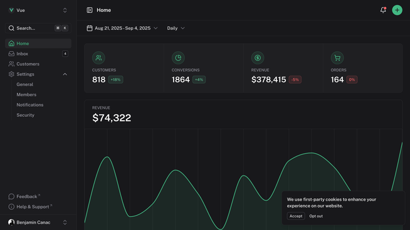
Task: Click the $74,322 chart revenue total
Action: point(112,118)
